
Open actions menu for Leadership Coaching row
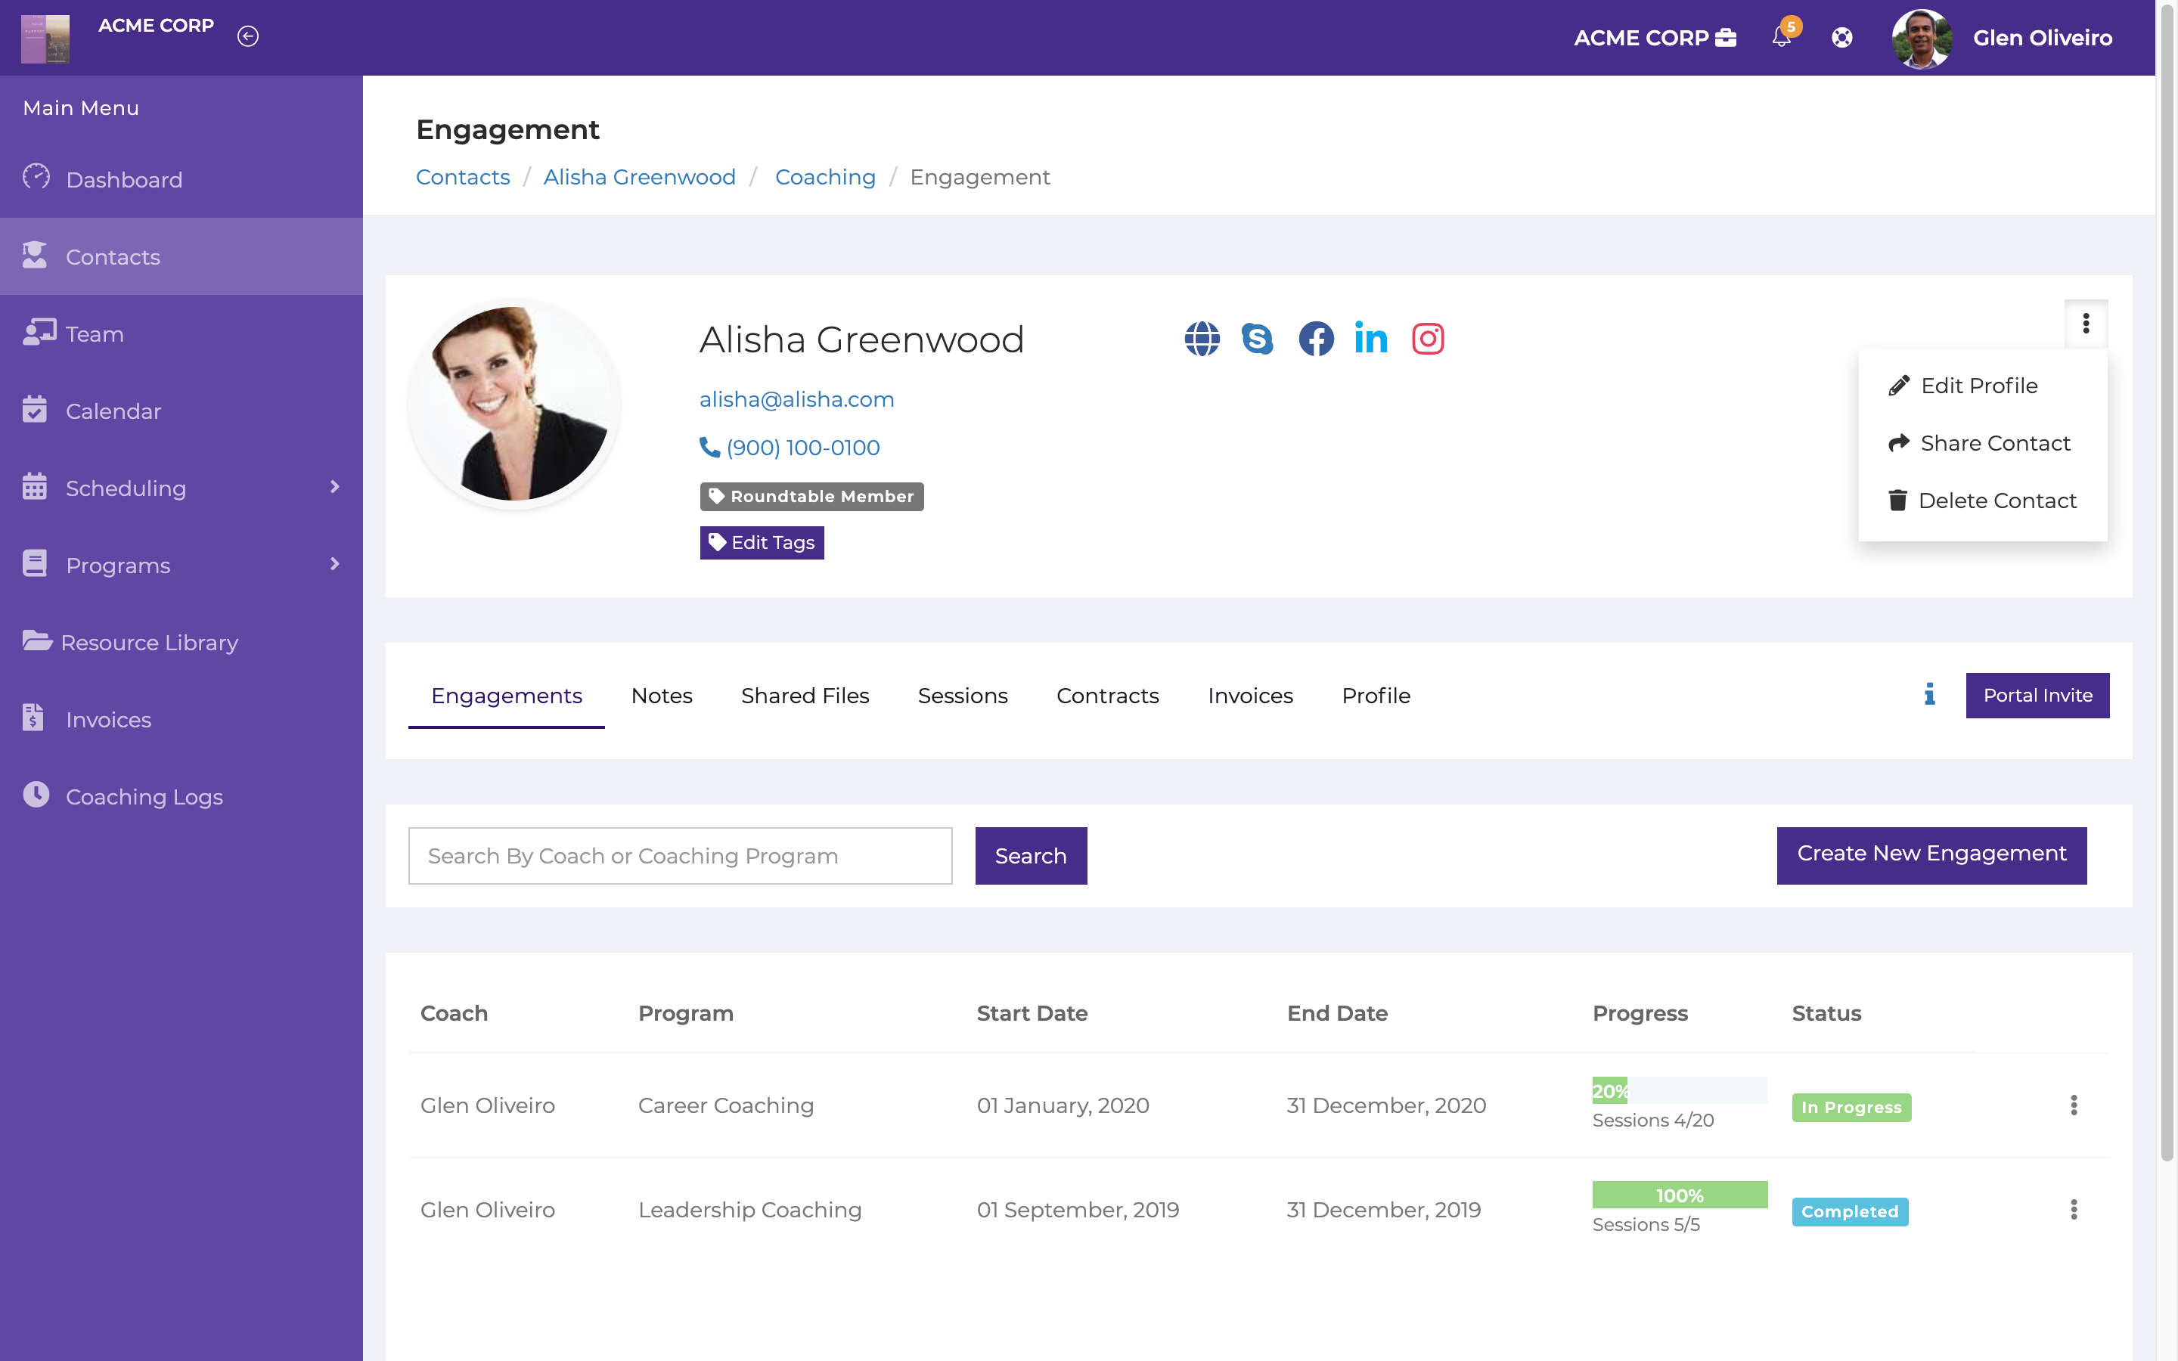point(2074,1210)
